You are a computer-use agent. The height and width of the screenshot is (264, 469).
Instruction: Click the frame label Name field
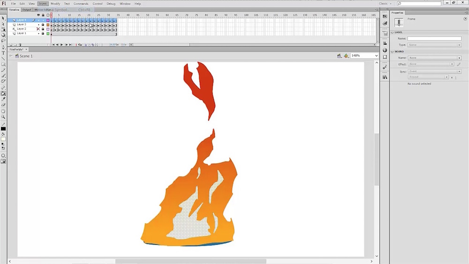click(x=434, y=38)
